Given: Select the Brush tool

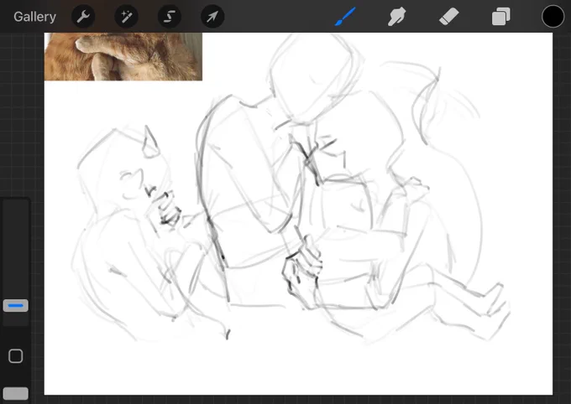Looking at the screenshot, I should pyautogui.click(x=345, y=17).
